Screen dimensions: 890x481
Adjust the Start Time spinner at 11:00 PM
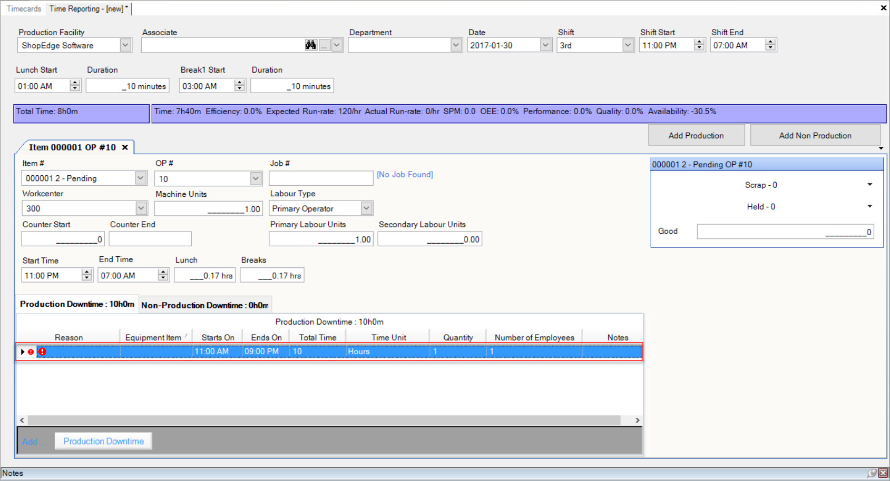(x=87, y=275)
